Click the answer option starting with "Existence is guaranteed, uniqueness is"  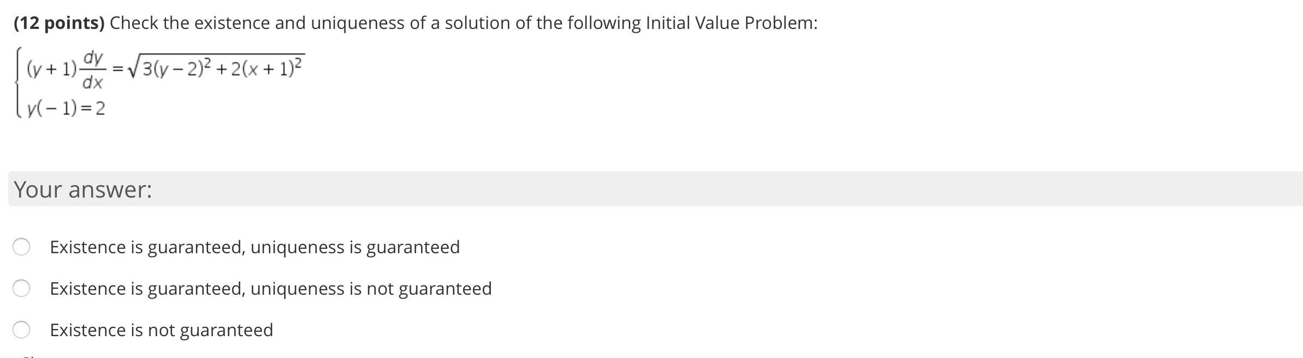coord(254,247)
